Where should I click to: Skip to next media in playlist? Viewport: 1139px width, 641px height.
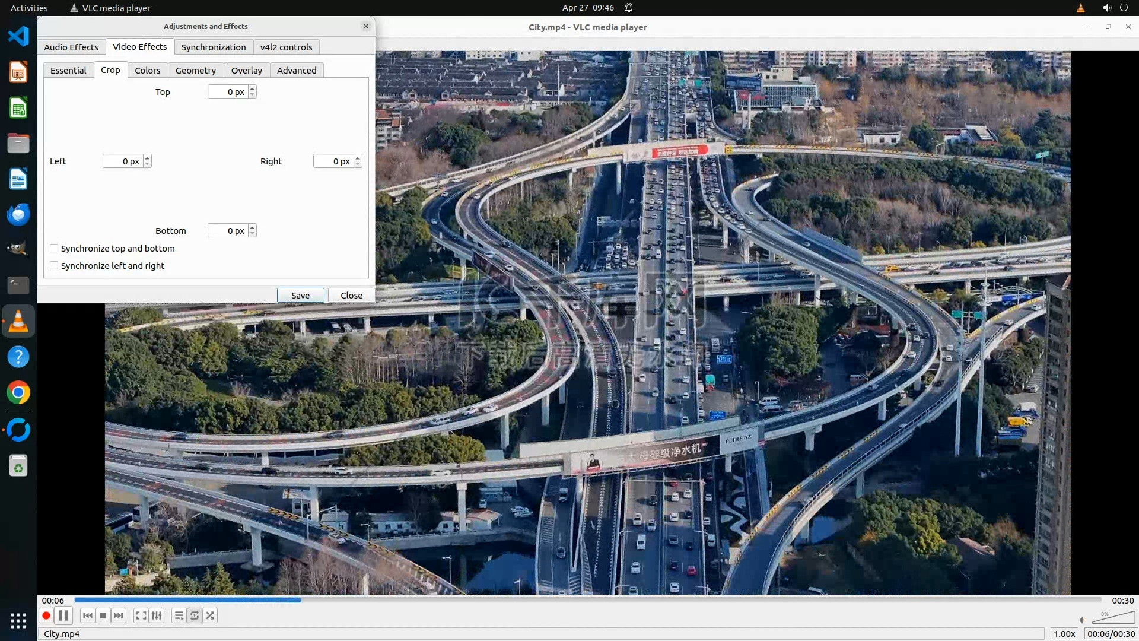119,615
